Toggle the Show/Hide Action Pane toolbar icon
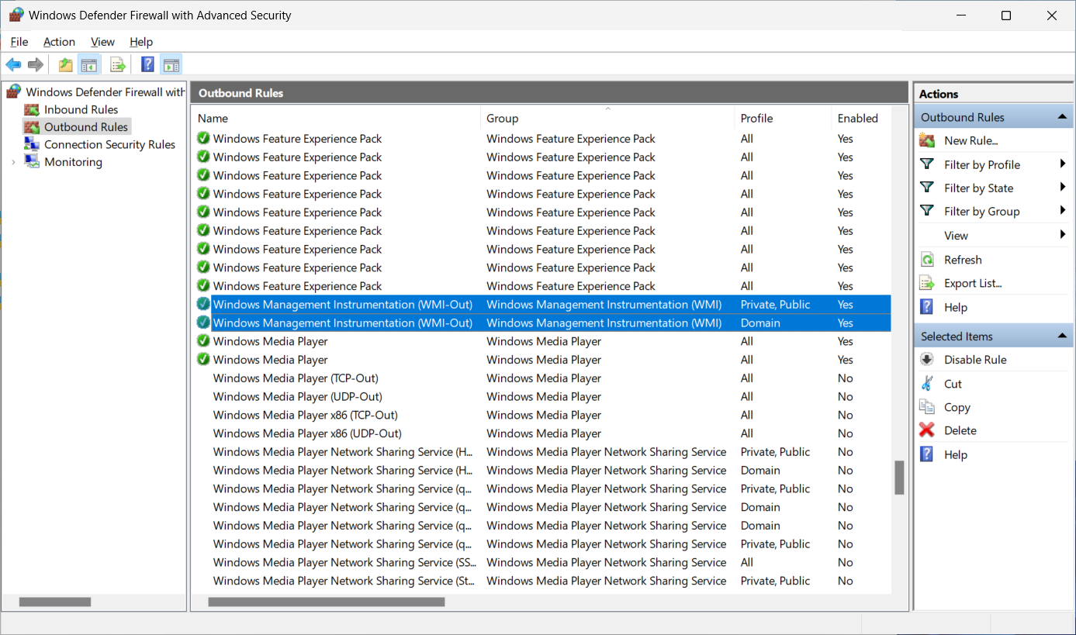This screenshot has height=635, width=1076. coord(171,65)
